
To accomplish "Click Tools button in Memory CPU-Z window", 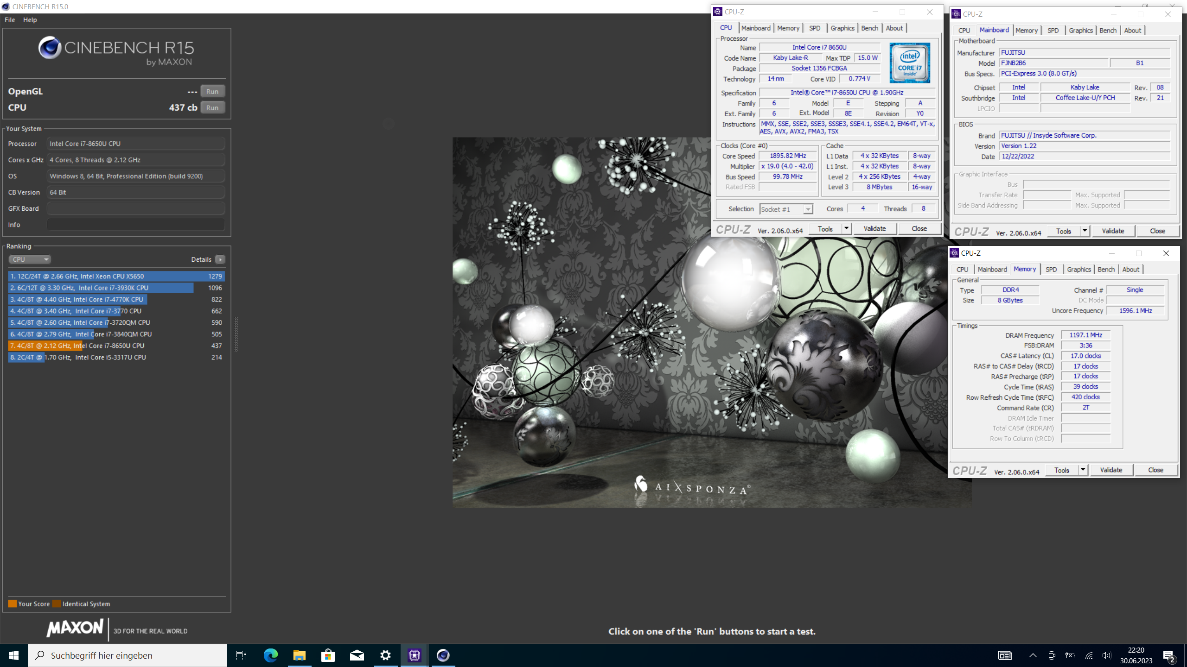I will click(1062, 470).
